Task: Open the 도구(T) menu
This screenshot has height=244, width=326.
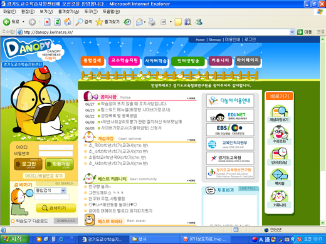Action: point(91,12)
